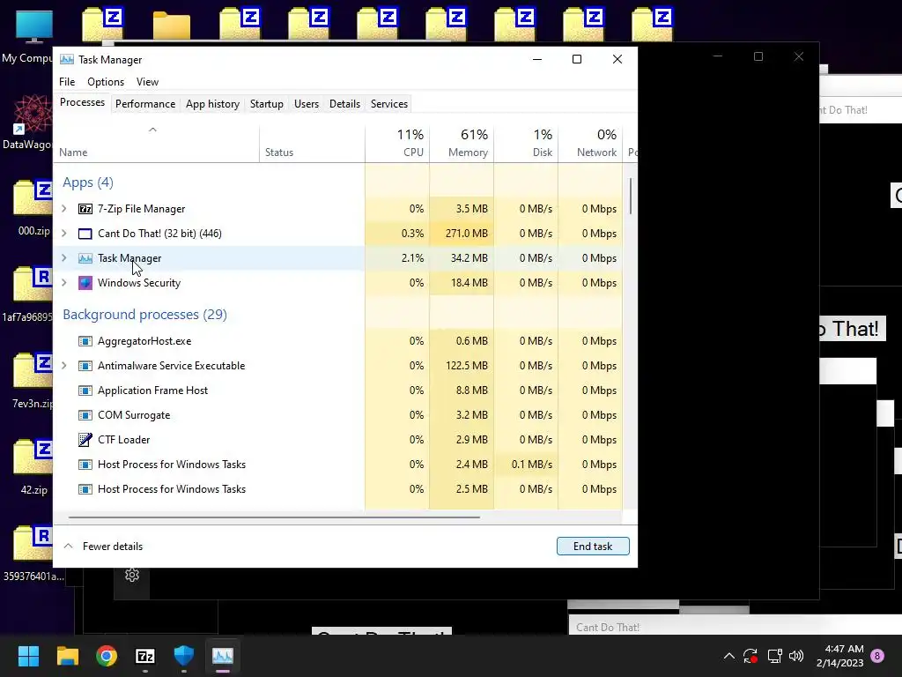Click the Task Manager title bar icon

[67, 59]
